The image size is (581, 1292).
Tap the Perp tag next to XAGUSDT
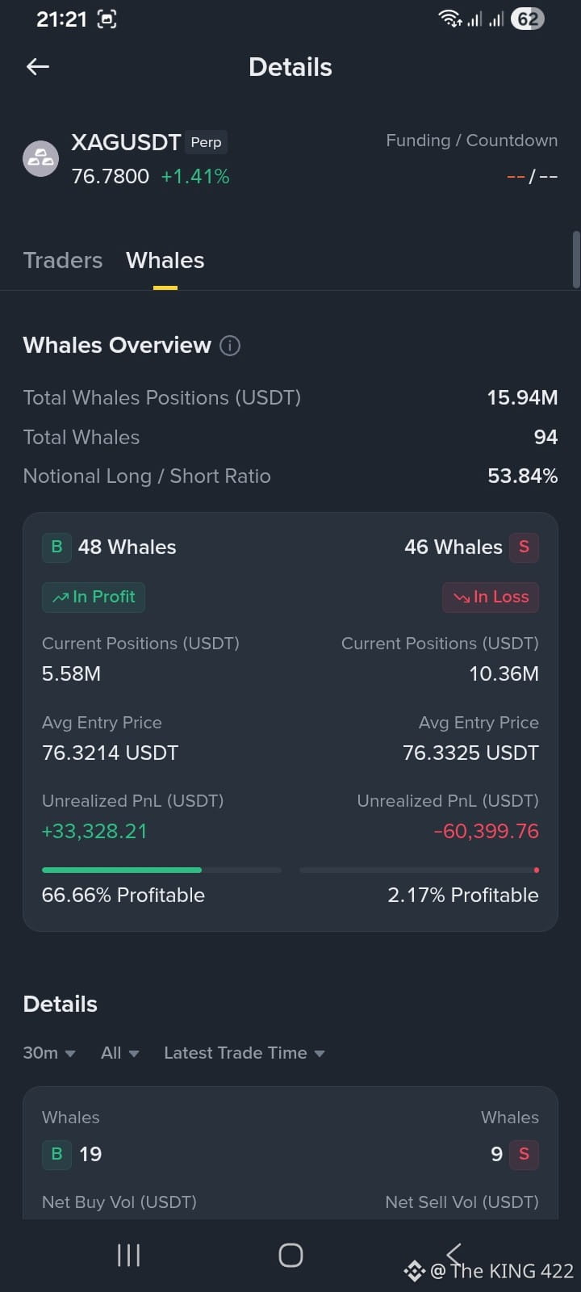tap(206, 142)
